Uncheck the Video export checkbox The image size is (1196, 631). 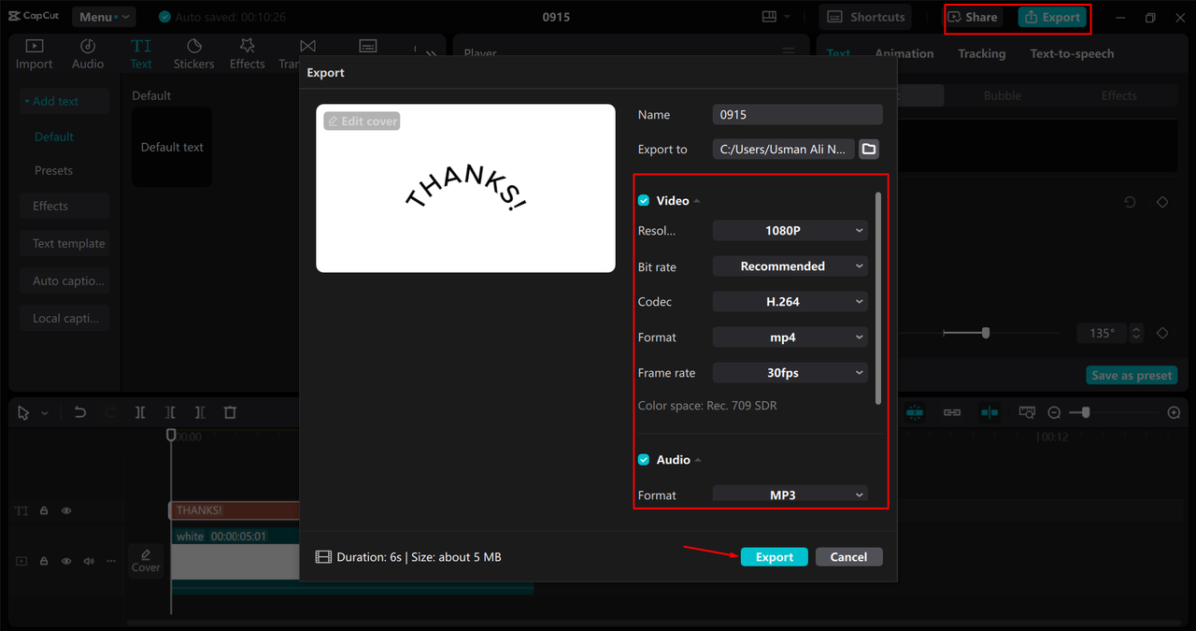tap(644, 201)
